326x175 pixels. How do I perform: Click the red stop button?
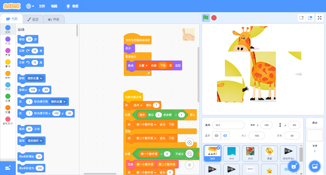214,18
